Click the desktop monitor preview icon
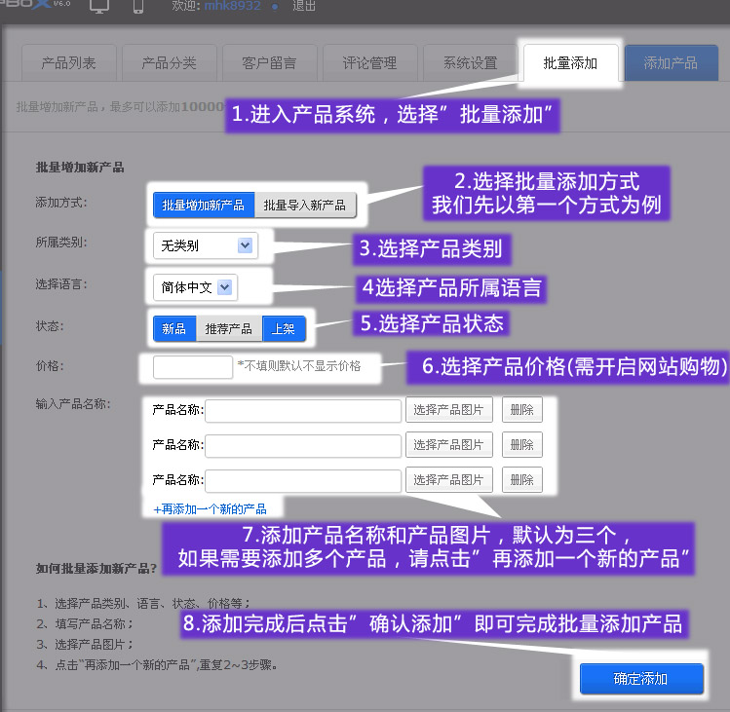The width and height of the screenshot is (730, 712). 99,6
